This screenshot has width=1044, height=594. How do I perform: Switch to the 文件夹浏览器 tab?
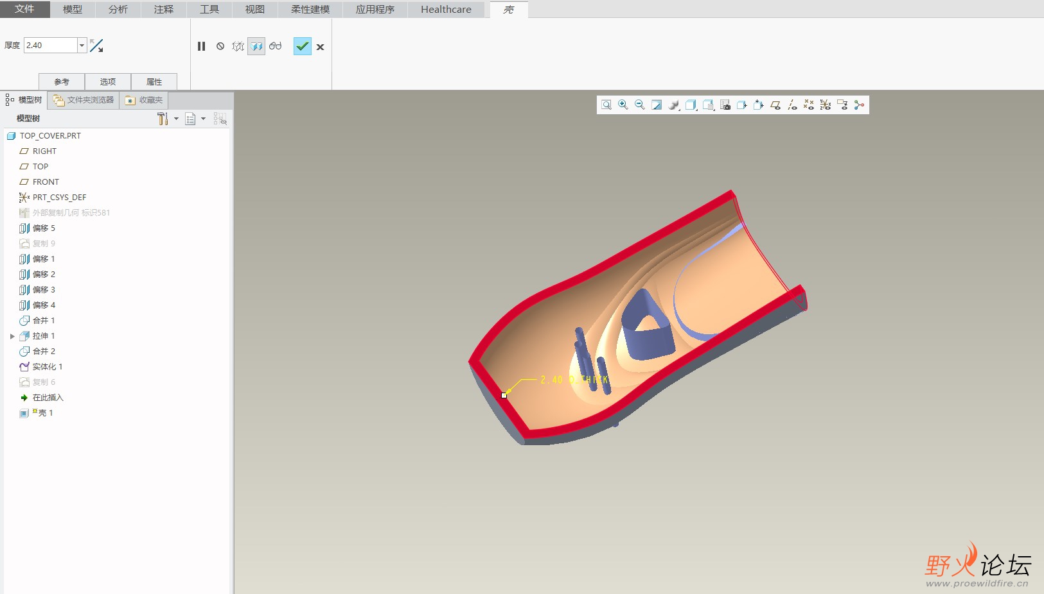[x=84, y=100]
